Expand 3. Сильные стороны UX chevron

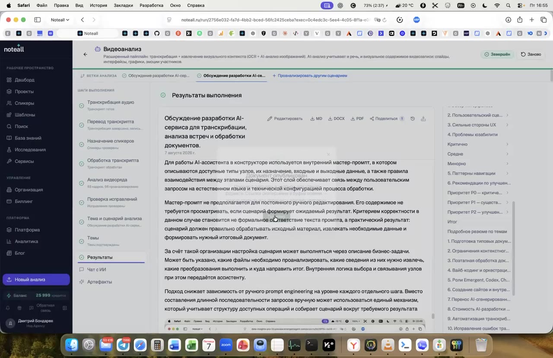pos(507,125)
